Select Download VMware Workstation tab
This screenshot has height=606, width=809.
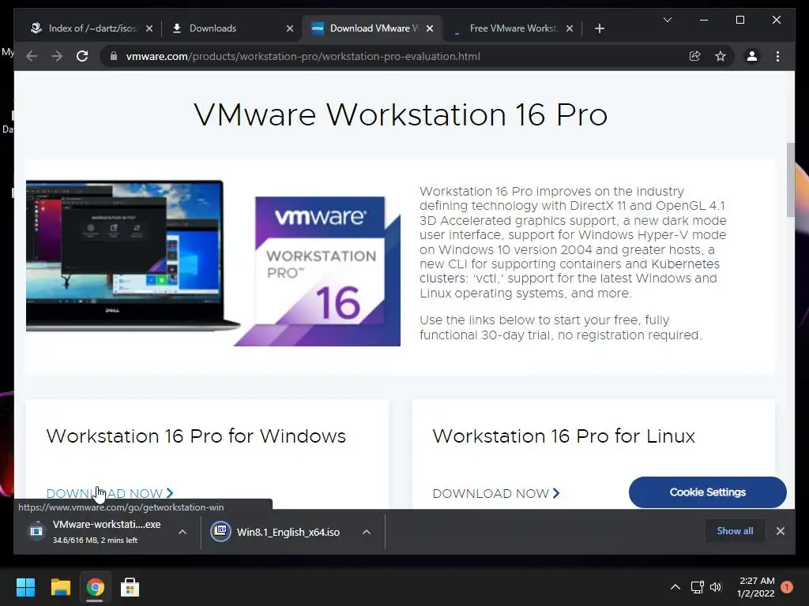371,28
